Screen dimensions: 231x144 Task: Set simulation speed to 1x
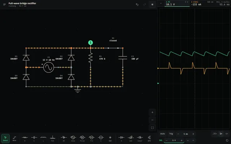click(221, 134)
